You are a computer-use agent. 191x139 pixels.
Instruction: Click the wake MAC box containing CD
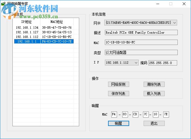coord(136,114)
